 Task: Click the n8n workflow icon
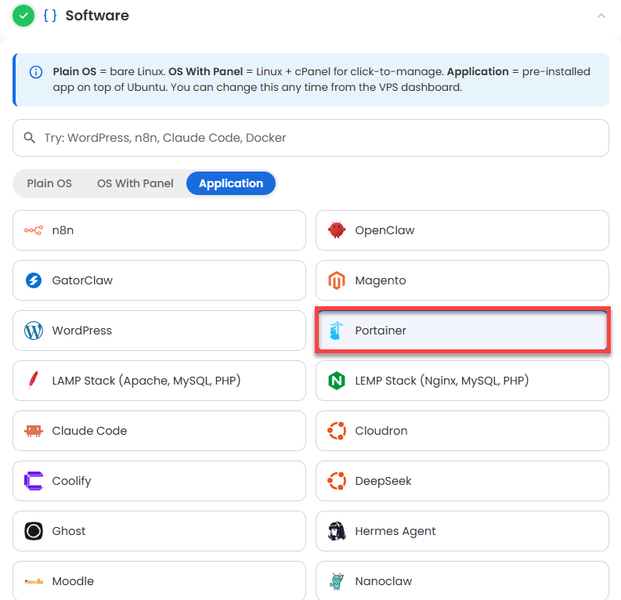pyautogui.click(x=34, y=230)
